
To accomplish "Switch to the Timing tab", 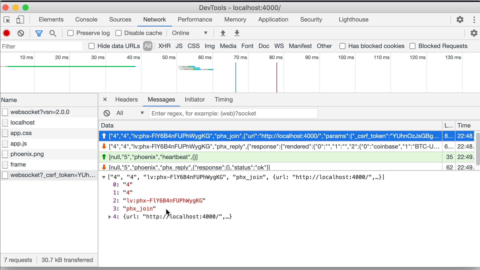I will pyautogui.click(x=223, y=99).
